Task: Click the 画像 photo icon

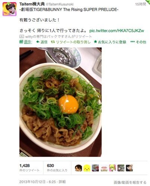Action: 21,42
